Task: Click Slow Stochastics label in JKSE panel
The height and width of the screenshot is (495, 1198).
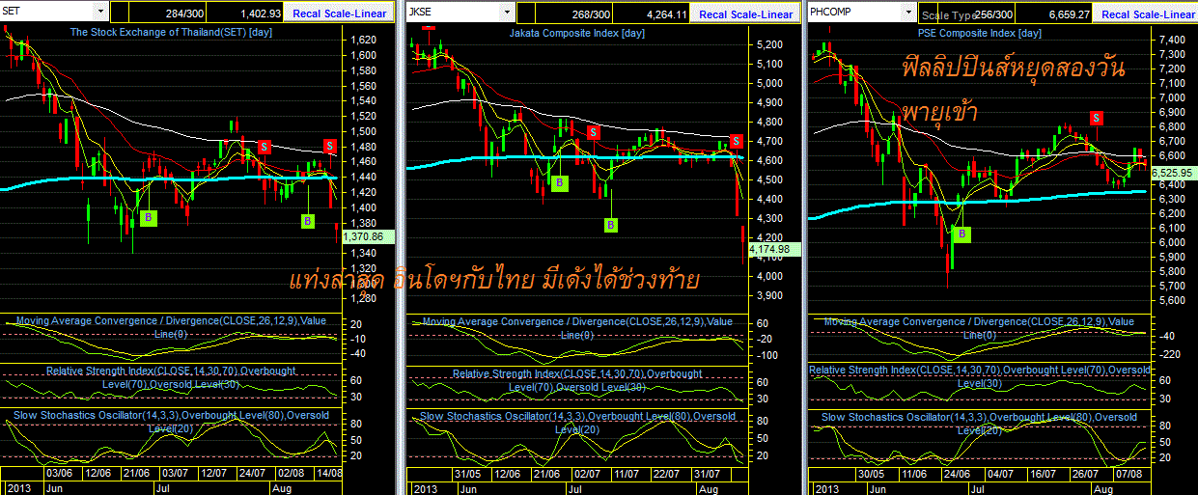Action: pyautogui.click(x=576, y=422)
